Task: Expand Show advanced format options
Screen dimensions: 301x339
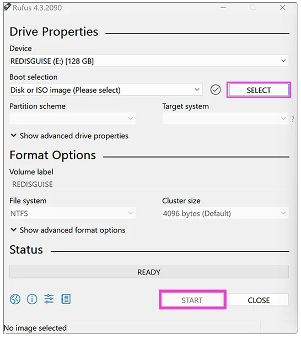Action: pyautogui.click(x=68, y=230)
